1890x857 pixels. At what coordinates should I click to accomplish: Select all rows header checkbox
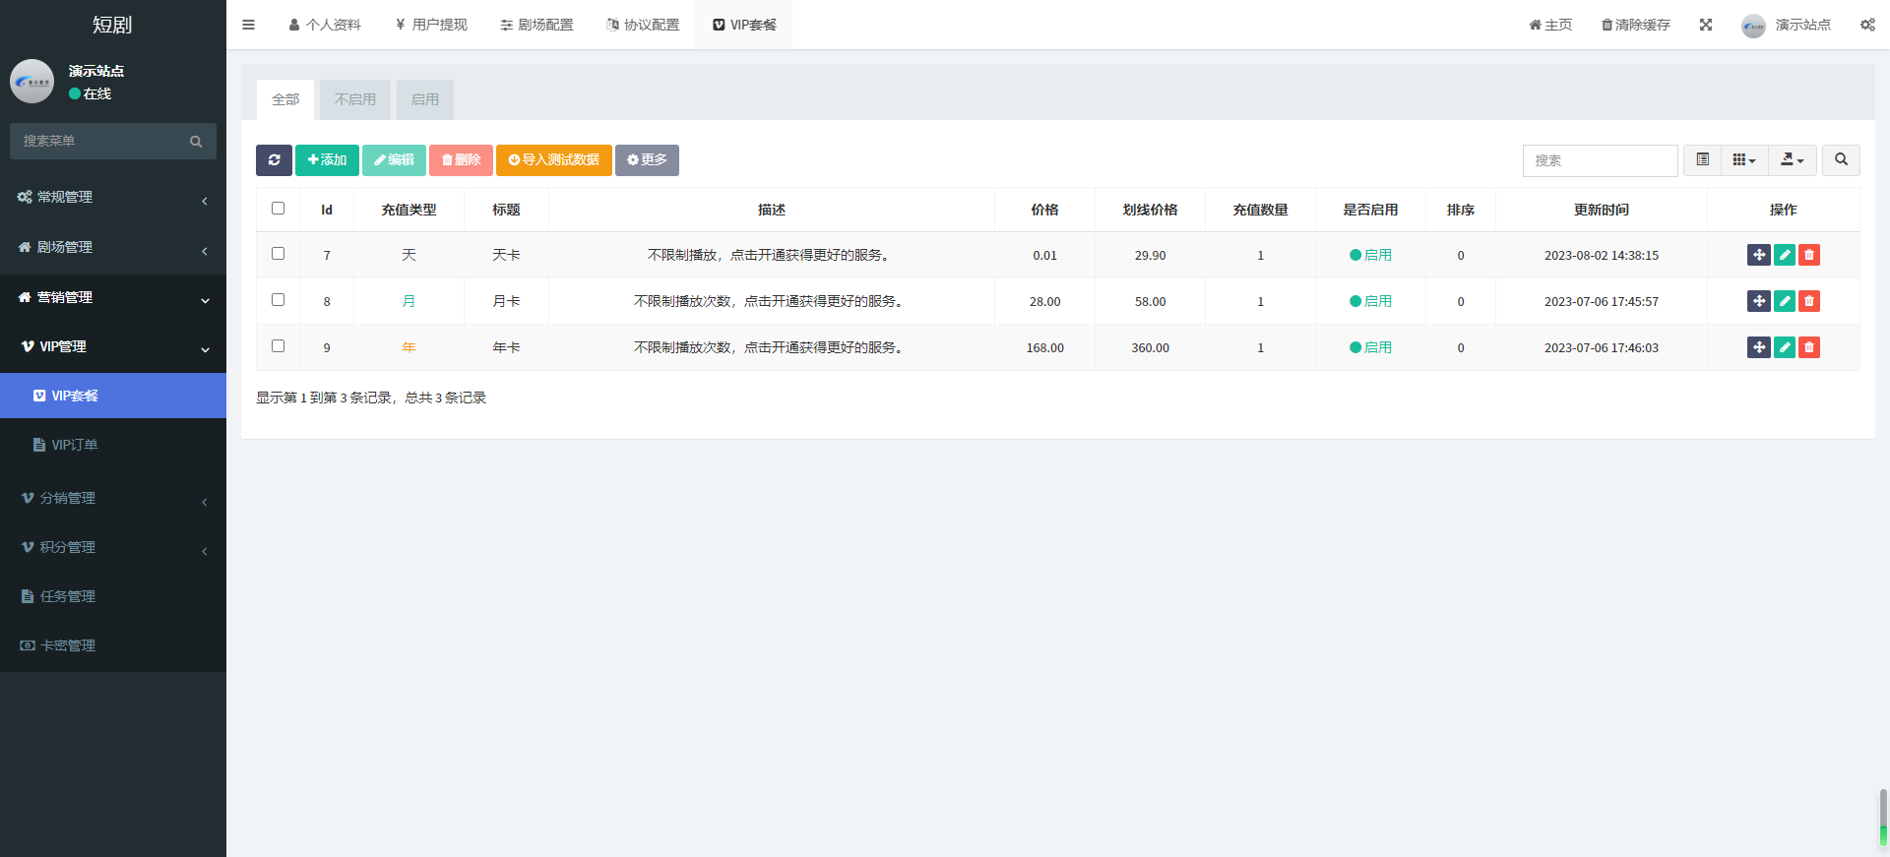point(278,209)
